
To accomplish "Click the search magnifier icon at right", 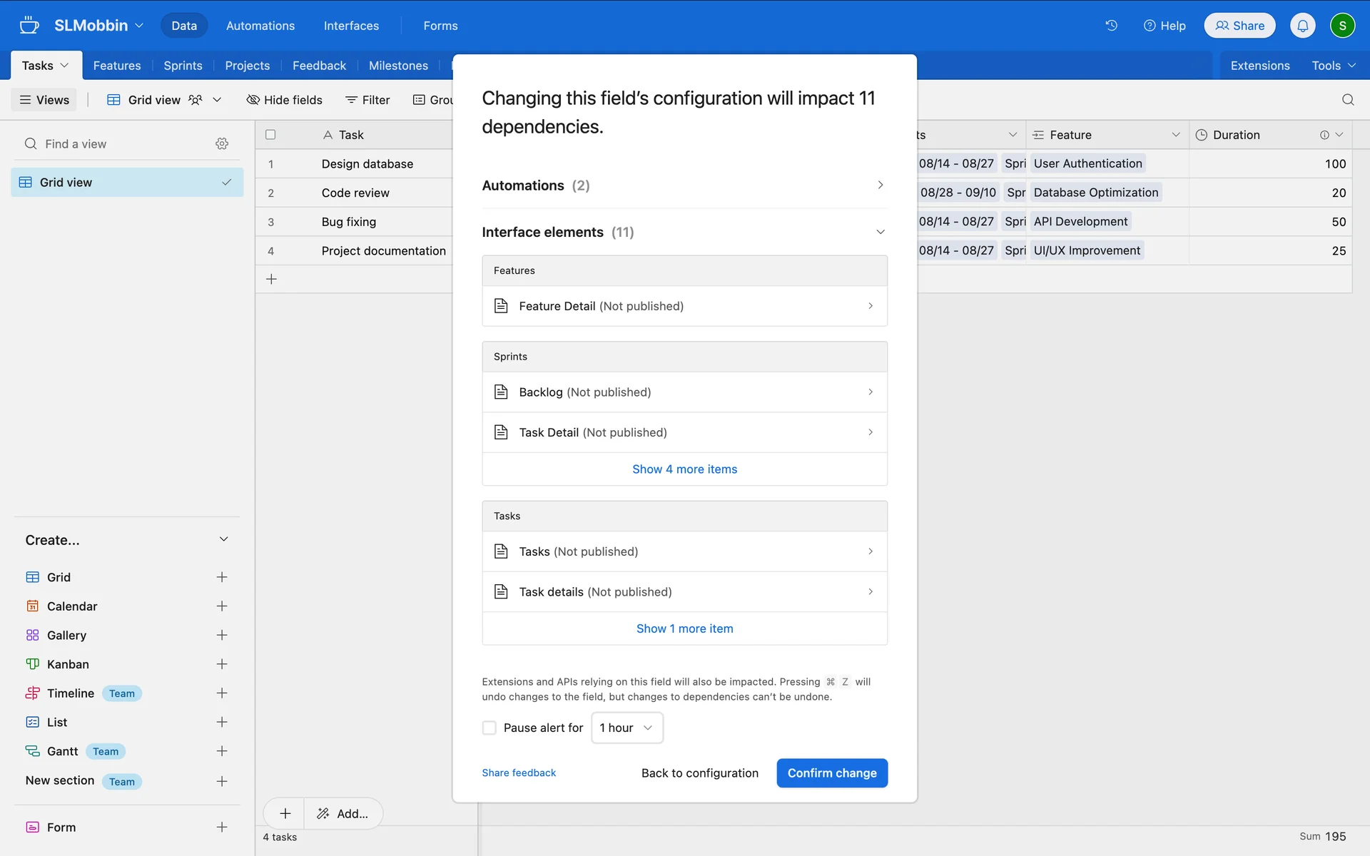I will [x=1347, y=100].
